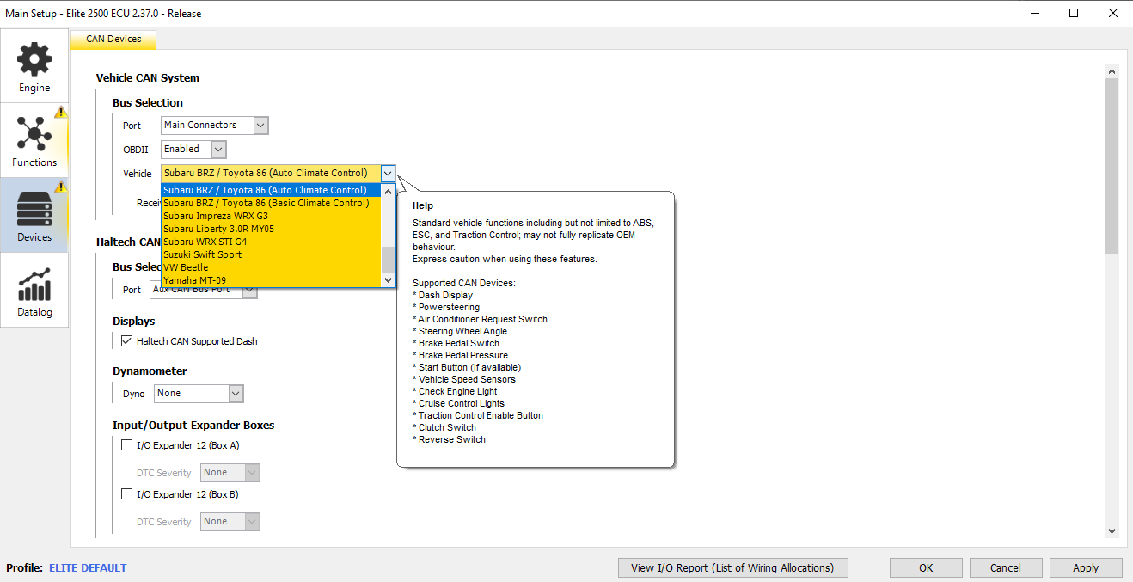Open the Datalog section

(x=34, y=290)
